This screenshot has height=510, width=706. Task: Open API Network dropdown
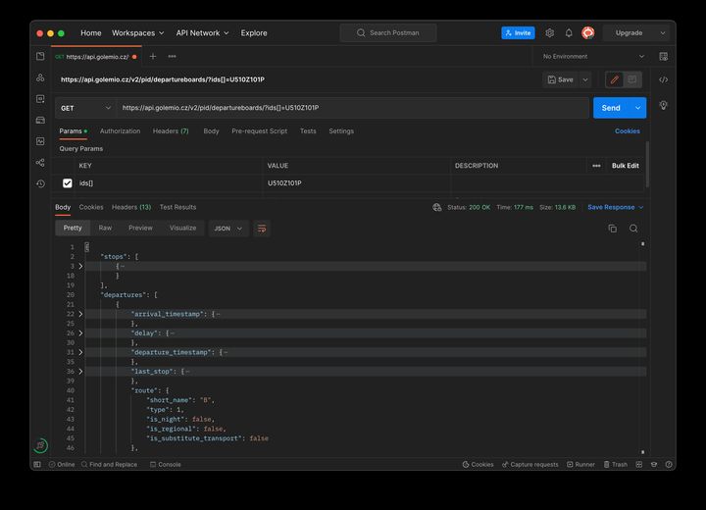tap(203, 33)
